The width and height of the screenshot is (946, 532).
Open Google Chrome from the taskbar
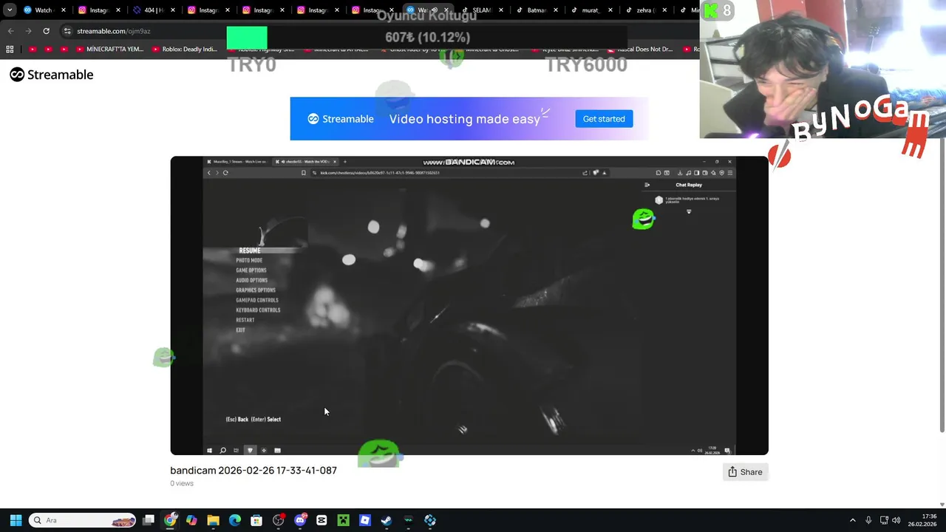170,520
